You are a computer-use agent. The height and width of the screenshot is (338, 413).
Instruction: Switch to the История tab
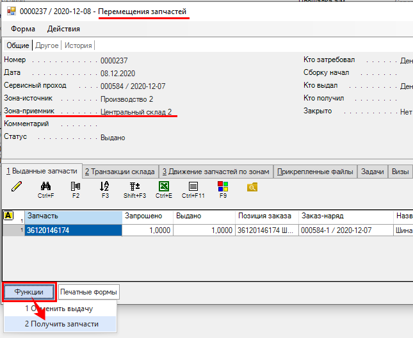[78, 45]
